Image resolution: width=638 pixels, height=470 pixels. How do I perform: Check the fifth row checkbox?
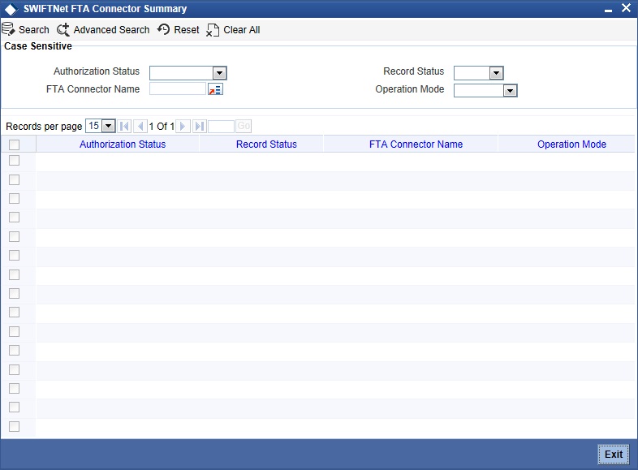(x=15, y=236)
